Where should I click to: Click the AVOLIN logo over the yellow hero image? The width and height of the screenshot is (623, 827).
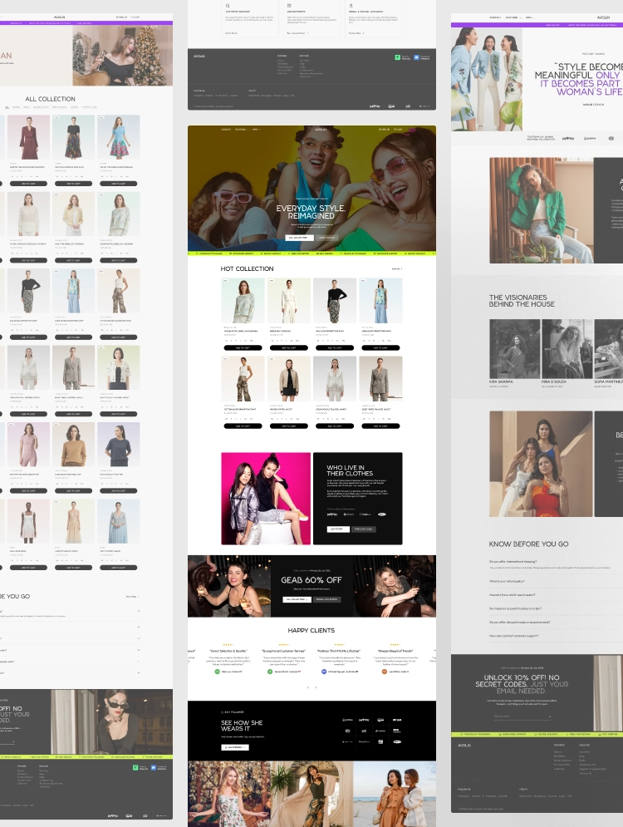coord(321,129)
